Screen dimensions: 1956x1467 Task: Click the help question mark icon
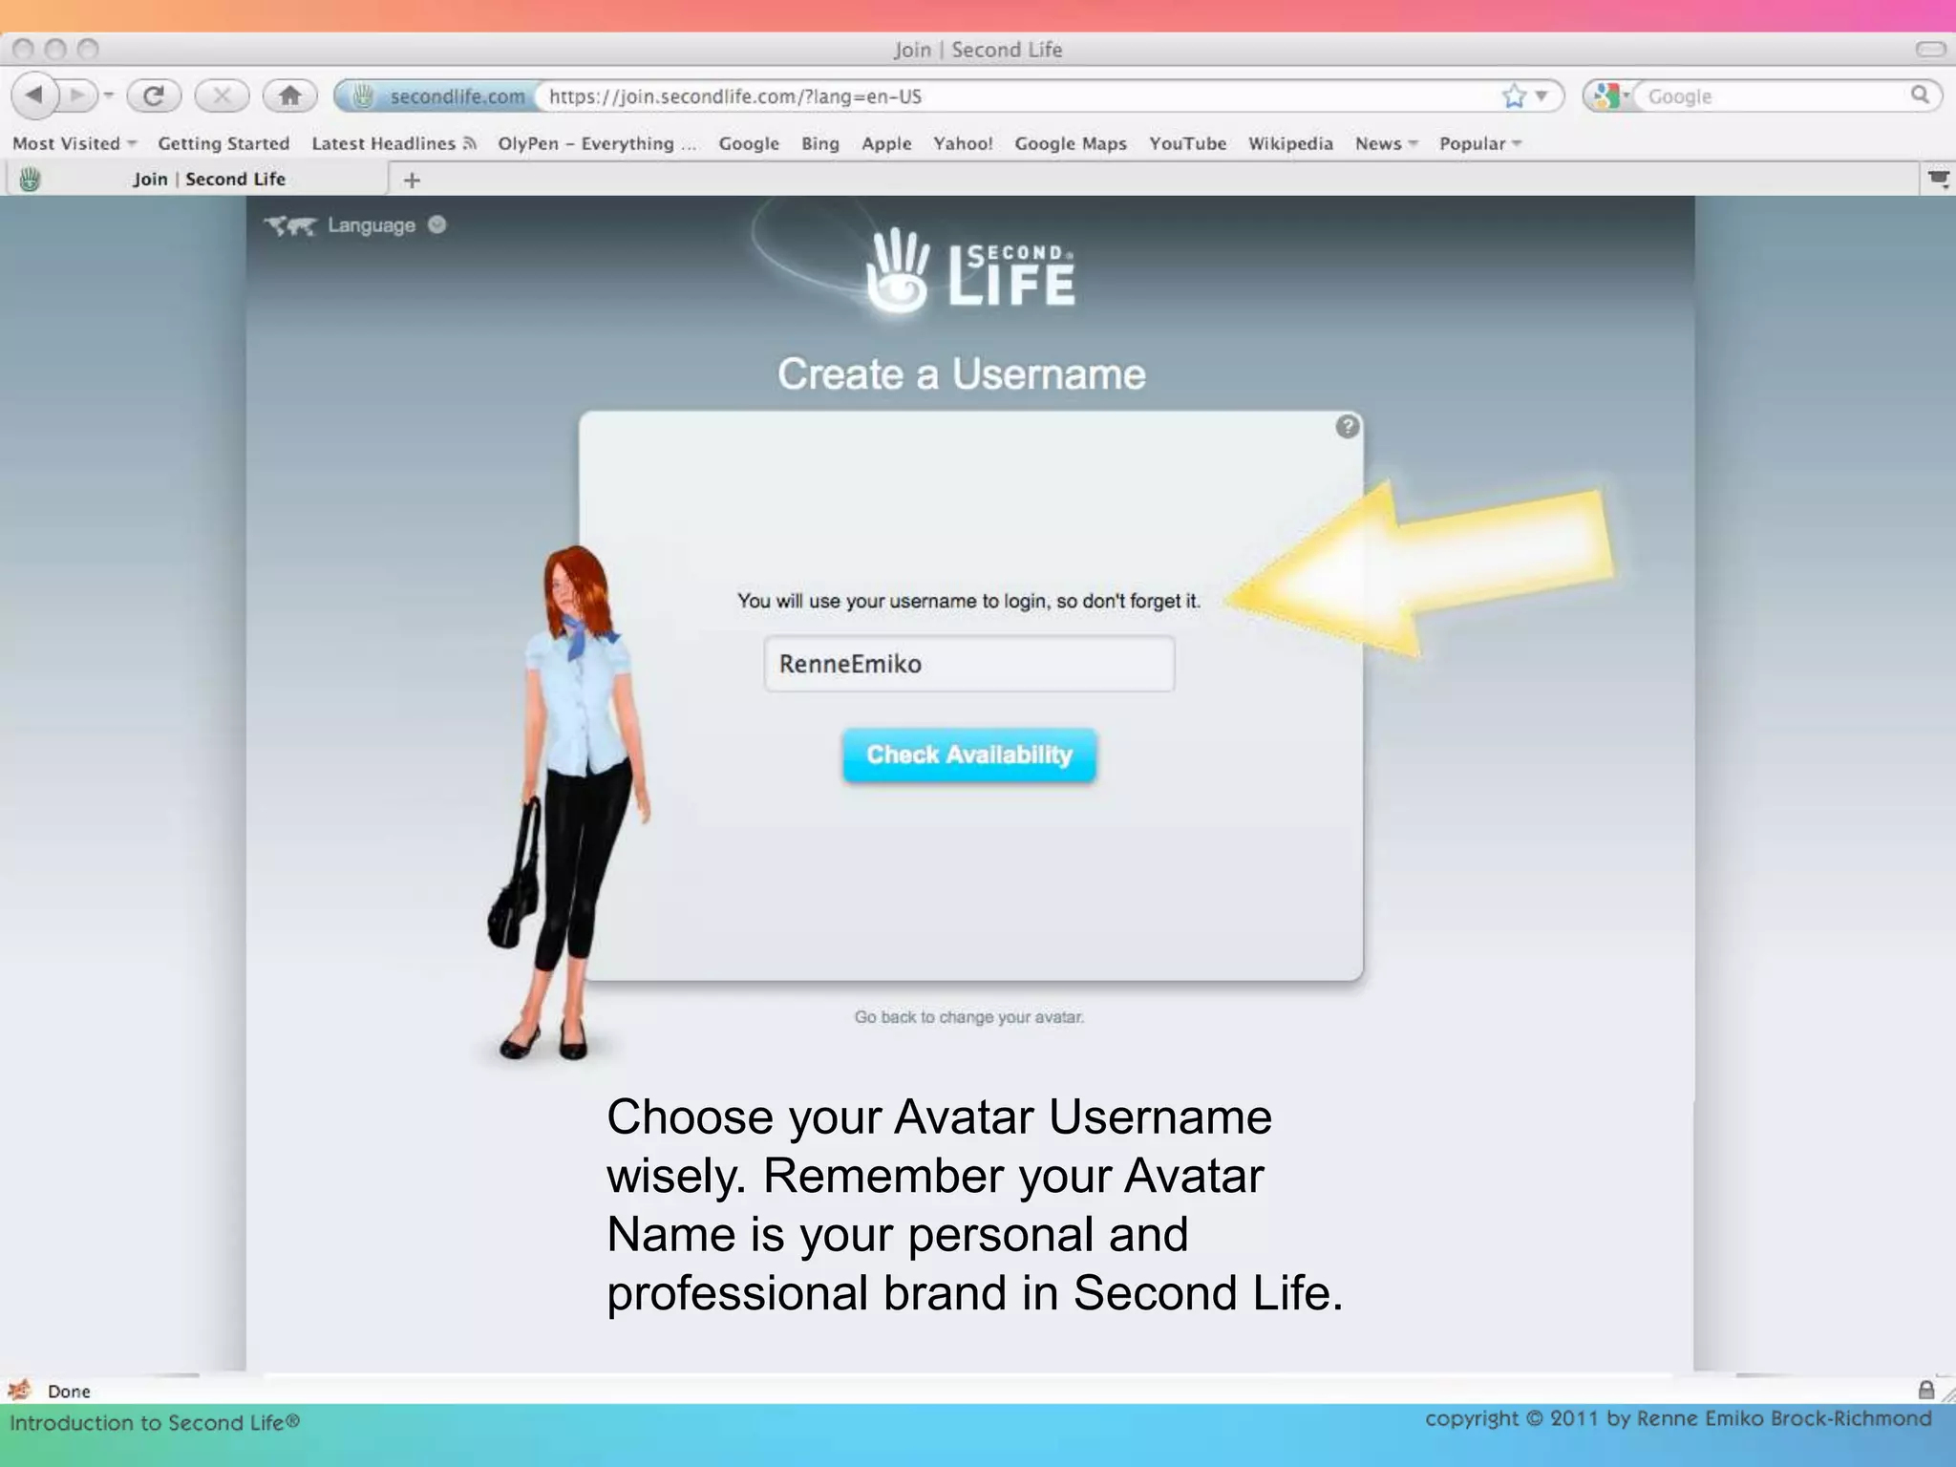tap(1347, 427)
